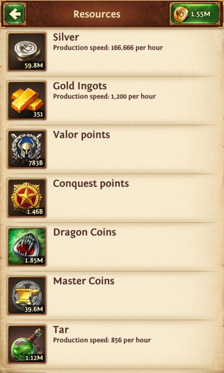Select the Conquest points row label

[x=91, y=184]
